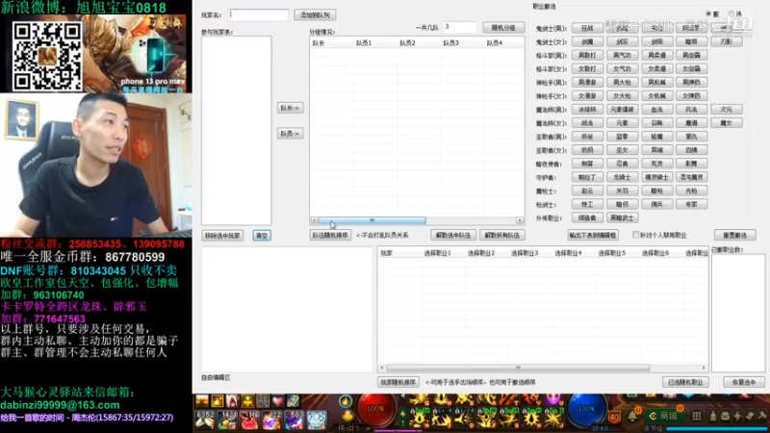Click 输出下表到编辑框 button
Viewport: 770px width, 433px height.
(593, 235)
